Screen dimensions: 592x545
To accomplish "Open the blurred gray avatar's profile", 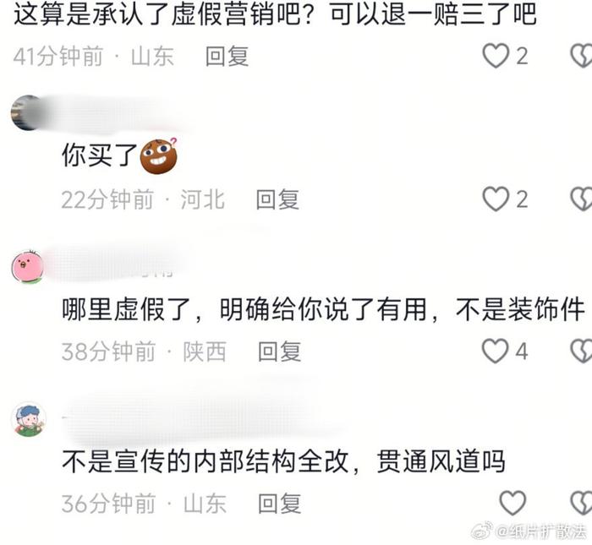I will click(28, 112).
